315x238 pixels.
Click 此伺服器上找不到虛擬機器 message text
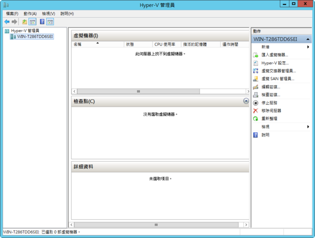point(160,54)
